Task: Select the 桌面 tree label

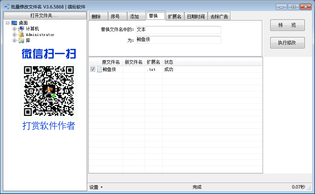Action: [x=23, y=23]
